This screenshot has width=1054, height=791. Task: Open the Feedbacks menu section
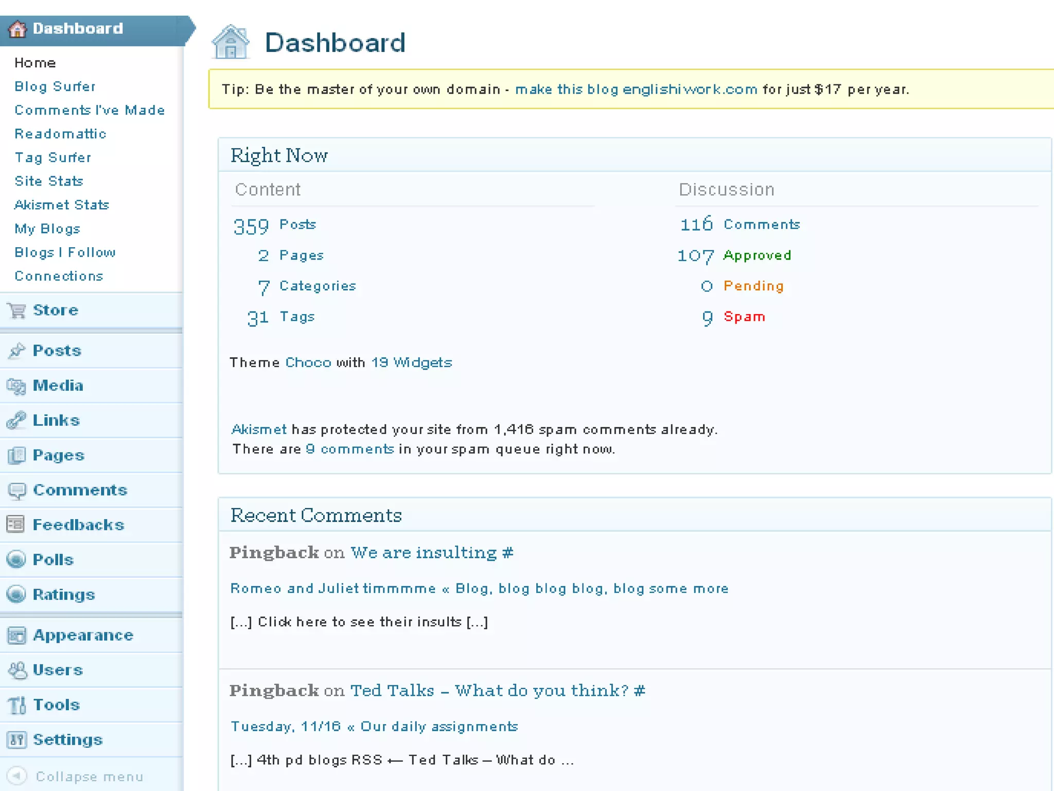click(x=78, y=525)
